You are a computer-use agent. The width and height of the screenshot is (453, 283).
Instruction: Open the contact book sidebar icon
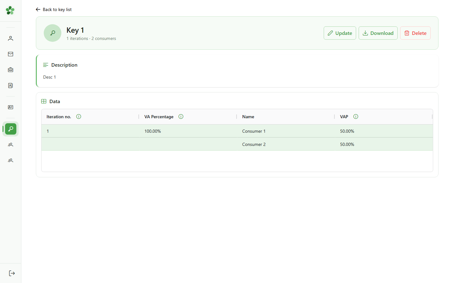(x=10, y=86)
